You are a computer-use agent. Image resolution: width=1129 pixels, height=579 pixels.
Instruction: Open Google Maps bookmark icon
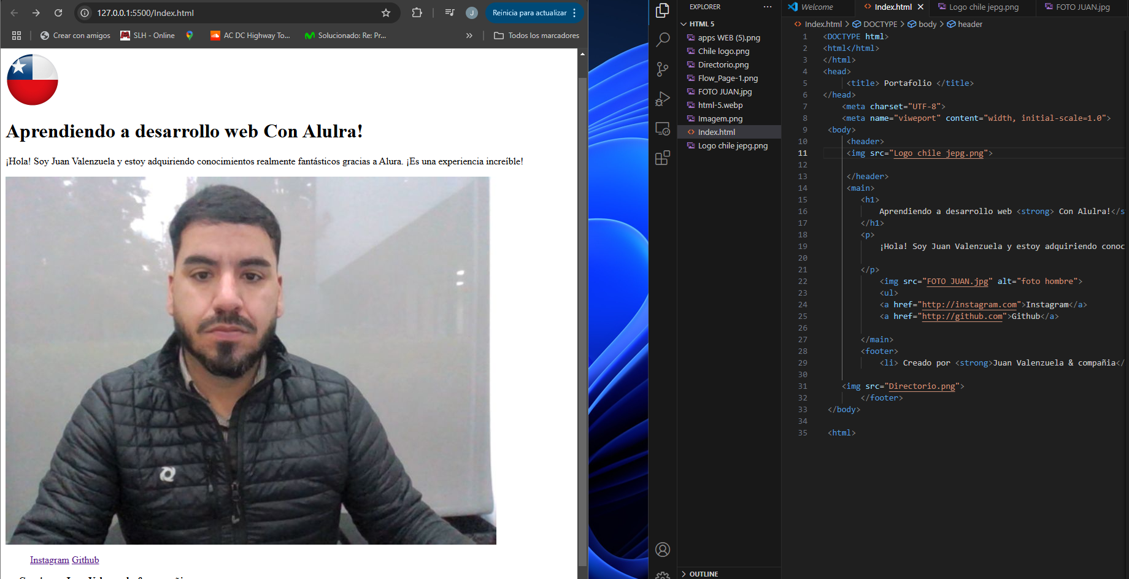point(190,36)
